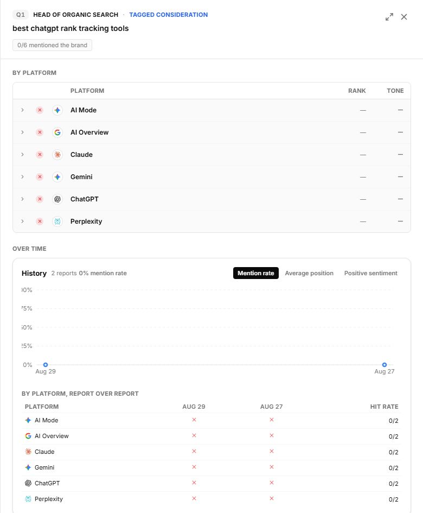423x513 pixels.
Task: Click the AI Mode sparkle logo icon
Action: [x=57, y=110]
